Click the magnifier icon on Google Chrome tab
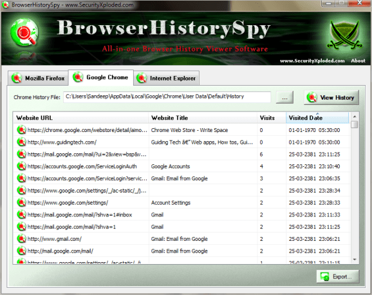 (78, 77)
